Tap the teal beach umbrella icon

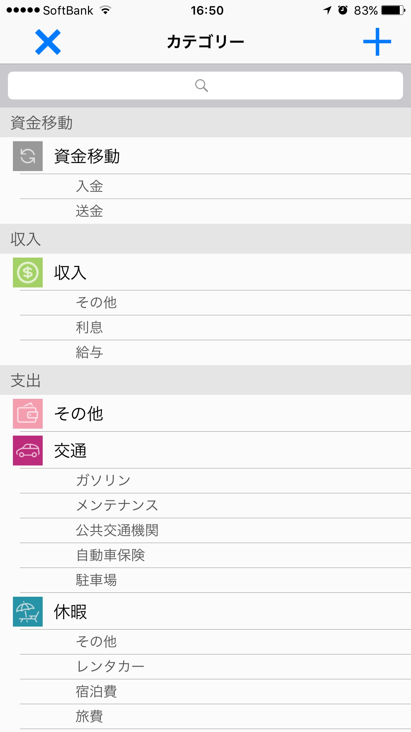(28, 612)
